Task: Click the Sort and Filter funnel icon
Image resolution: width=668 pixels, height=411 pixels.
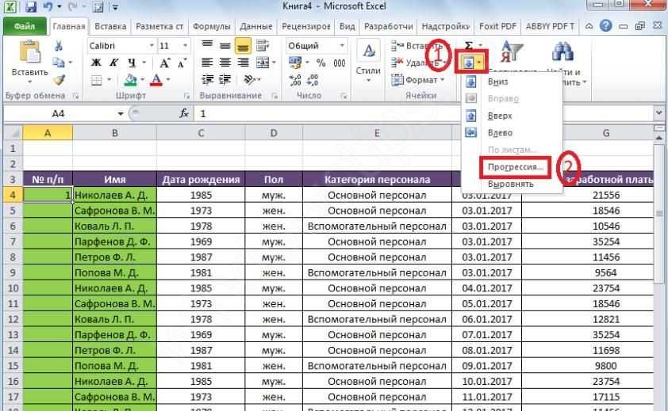Action: 513,53
